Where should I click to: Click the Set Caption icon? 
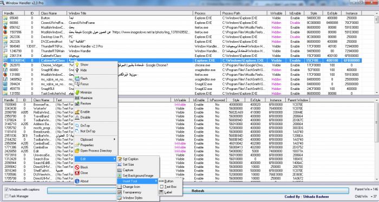pos(120,159)
